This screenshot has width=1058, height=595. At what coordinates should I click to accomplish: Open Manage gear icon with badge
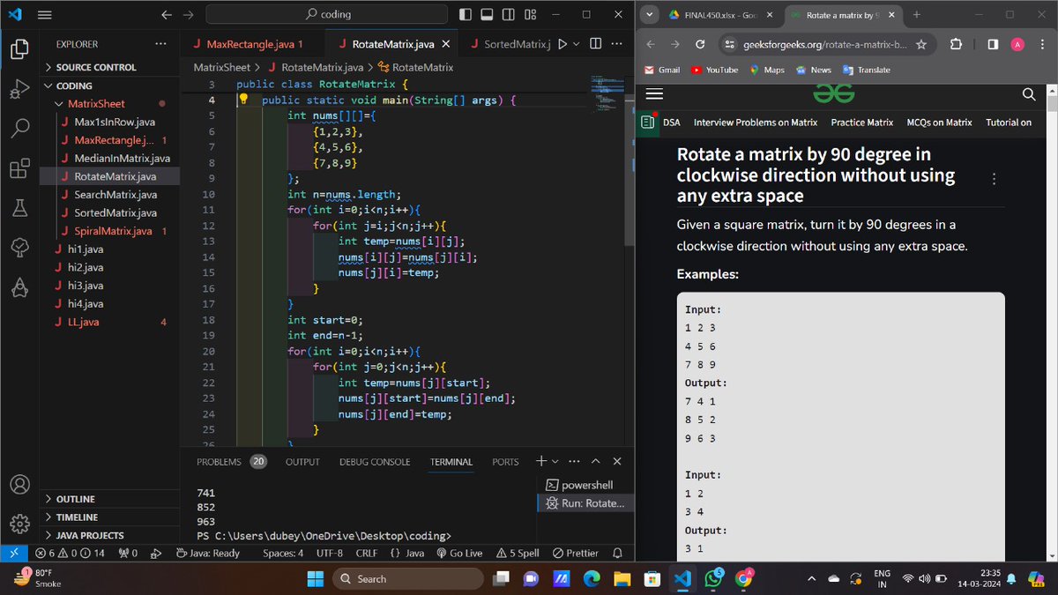pos(19,524)
